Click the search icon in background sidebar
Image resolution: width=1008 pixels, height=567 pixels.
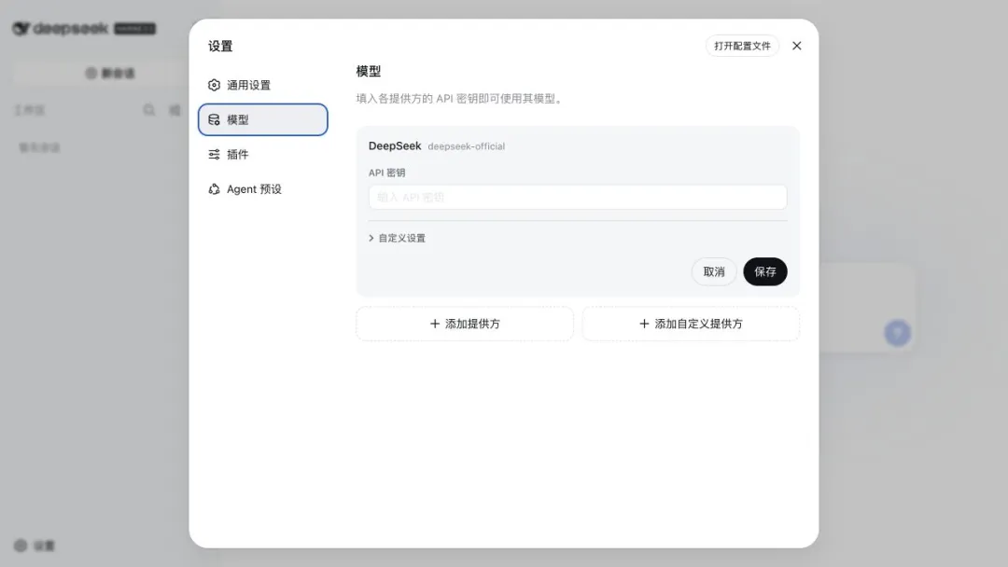(x=149, y=110)
